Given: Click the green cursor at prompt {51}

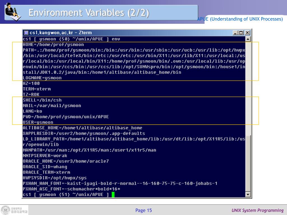Looking at the screenshot, I should coord(113,195).
